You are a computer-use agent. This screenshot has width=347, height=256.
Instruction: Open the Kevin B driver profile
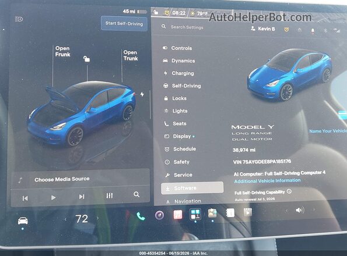coord(263,29)
